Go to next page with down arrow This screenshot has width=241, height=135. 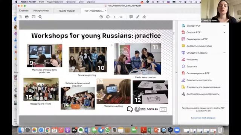point(108,17)
